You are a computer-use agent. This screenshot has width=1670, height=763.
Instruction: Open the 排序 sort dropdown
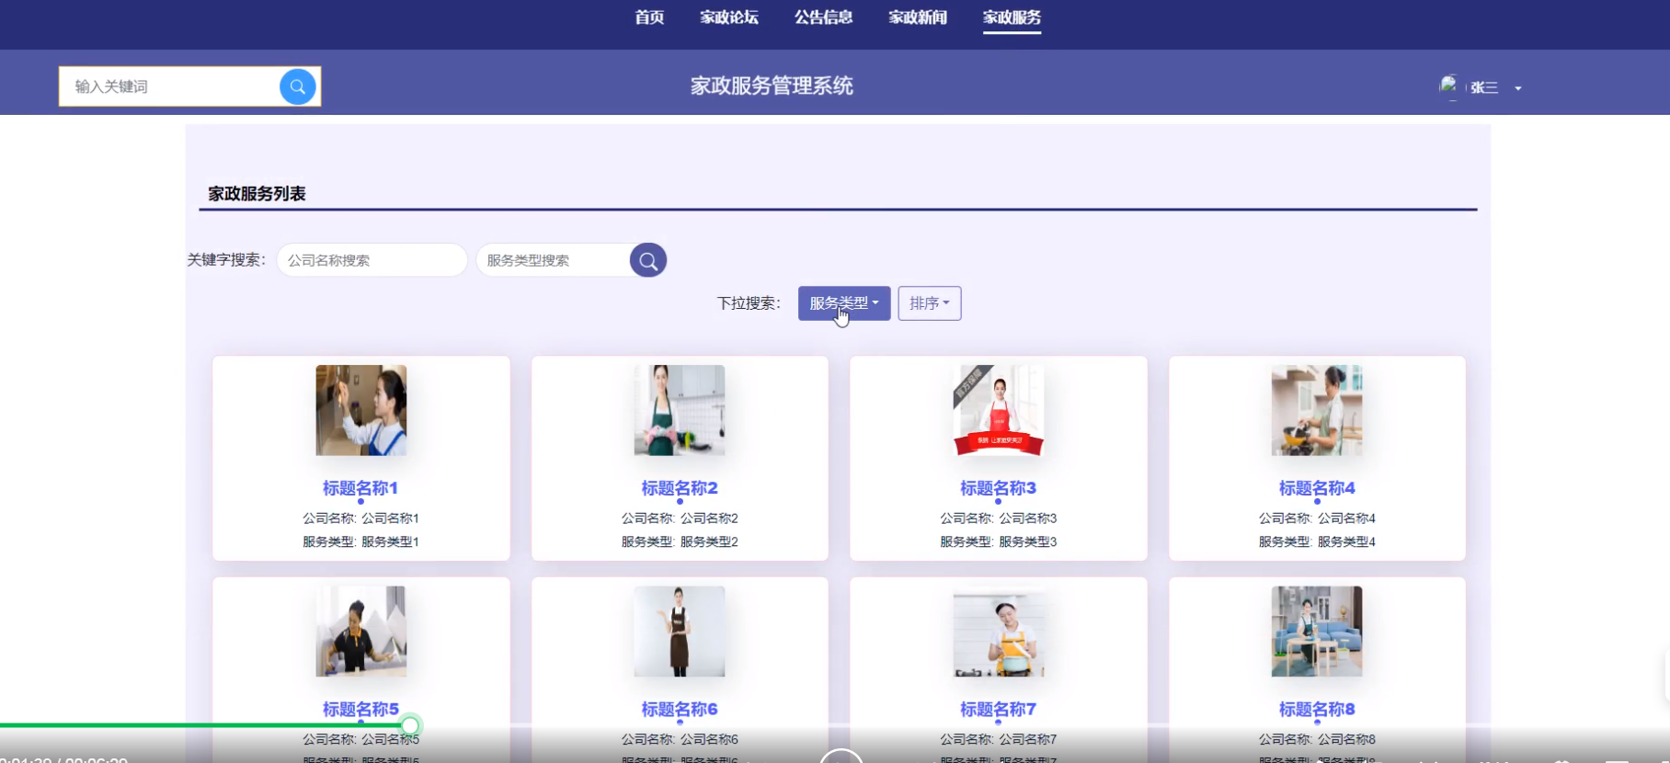[930, 303]
